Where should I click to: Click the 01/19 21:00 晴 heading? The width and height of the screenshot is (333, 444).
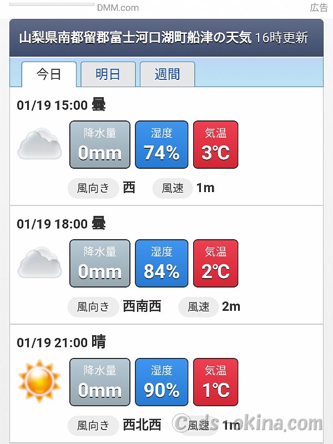click(62, 342)
